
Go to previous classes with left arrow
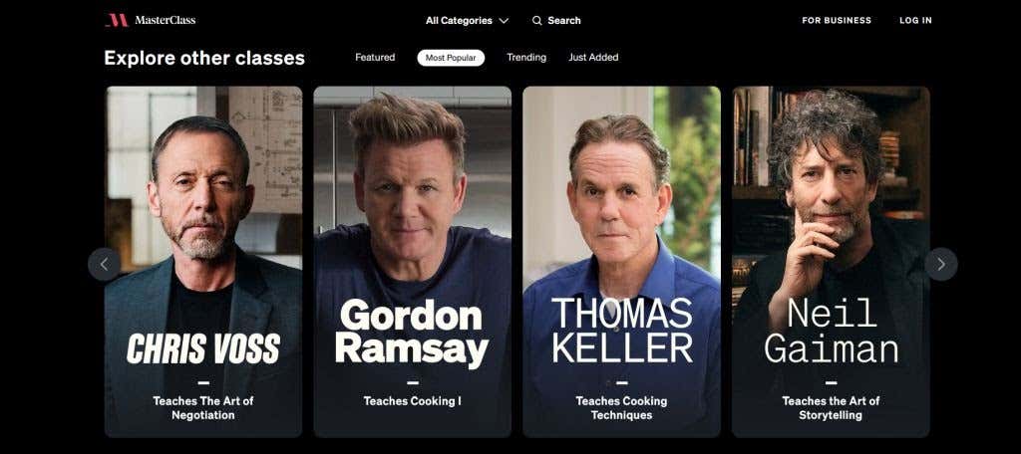pyautogui.click(x=104, y=264)
